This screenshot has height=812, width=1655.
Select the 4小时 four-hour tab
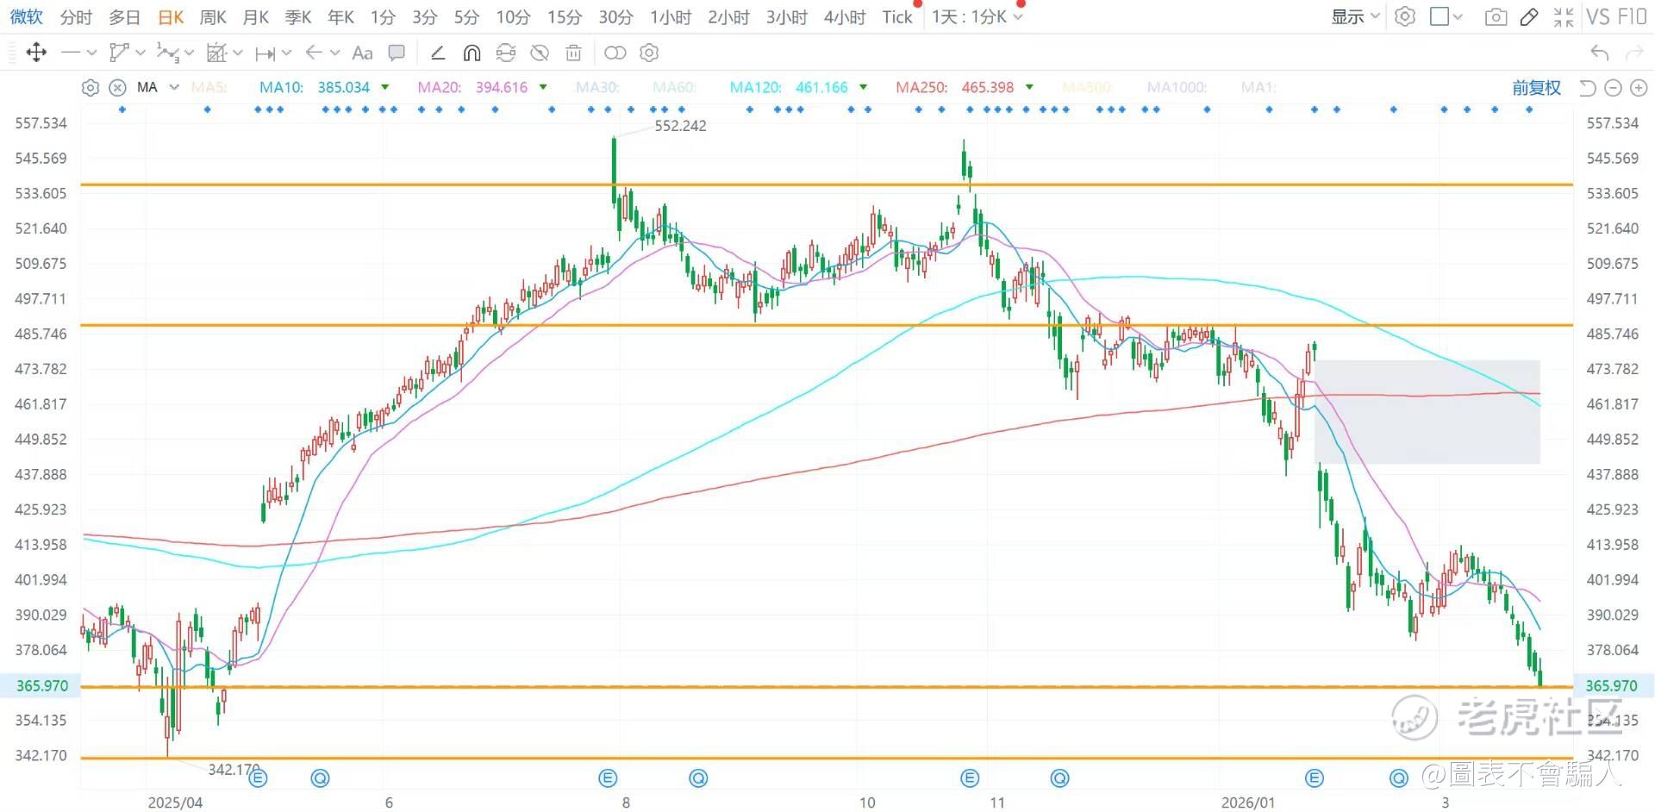[x=844, y=17]
